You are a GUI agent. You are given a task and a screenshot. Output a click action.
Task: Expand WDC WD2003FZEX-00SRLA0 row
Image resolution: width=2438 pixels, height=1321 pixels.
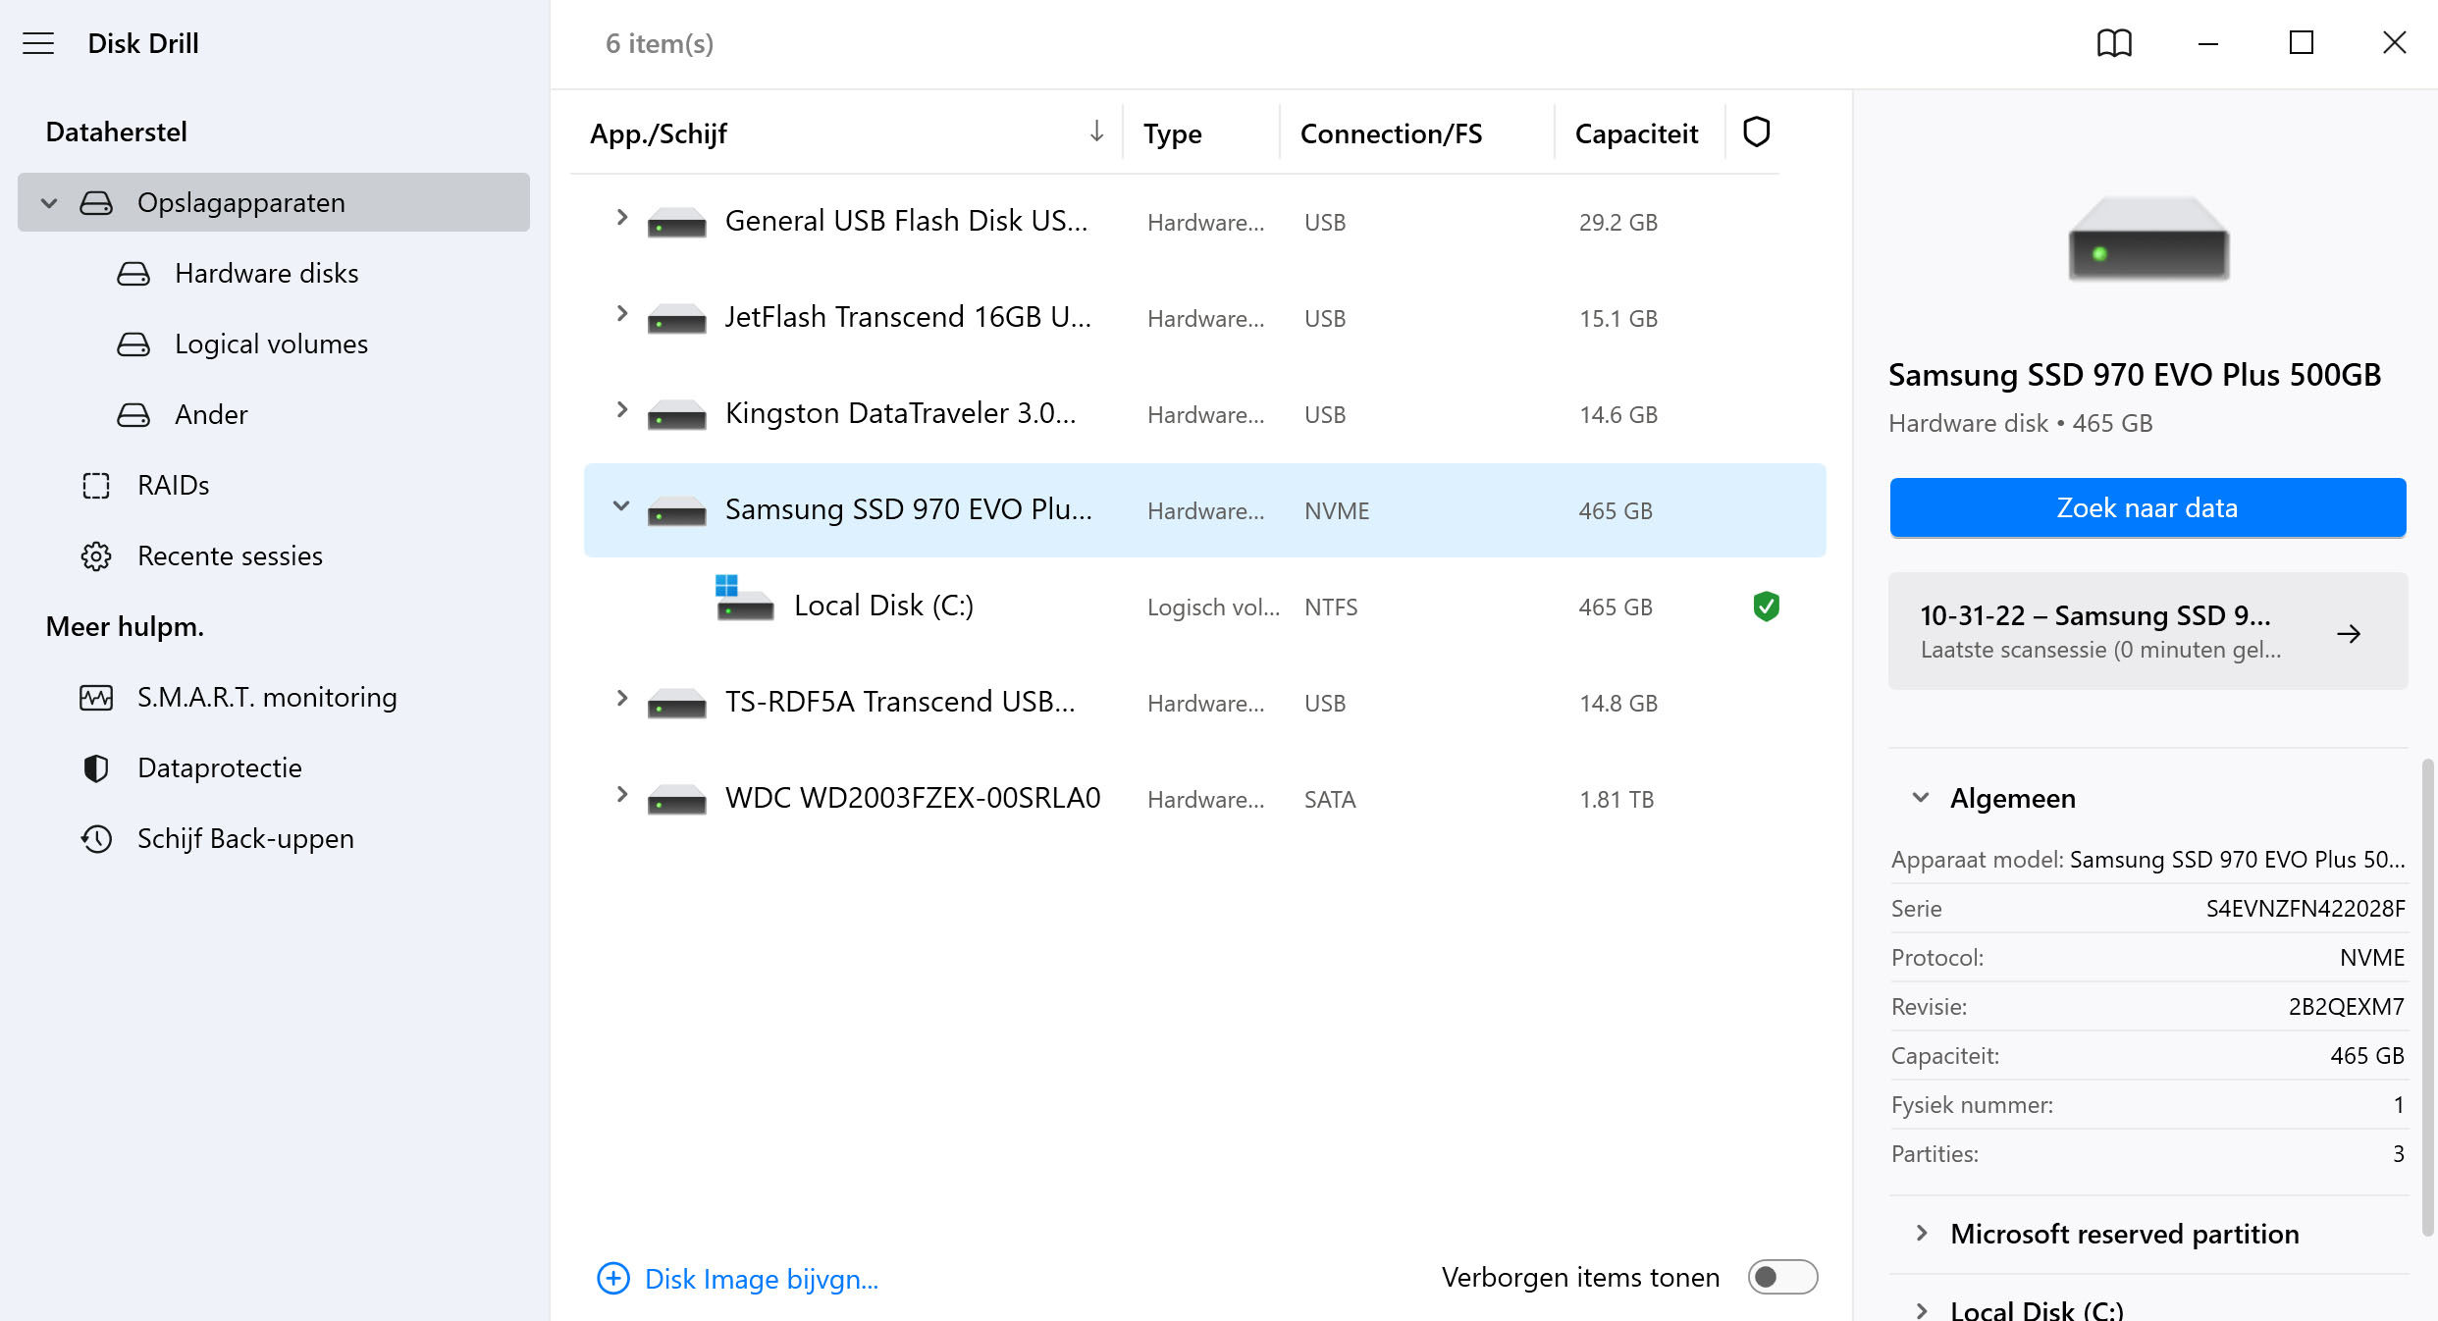[x=621, y=795]
